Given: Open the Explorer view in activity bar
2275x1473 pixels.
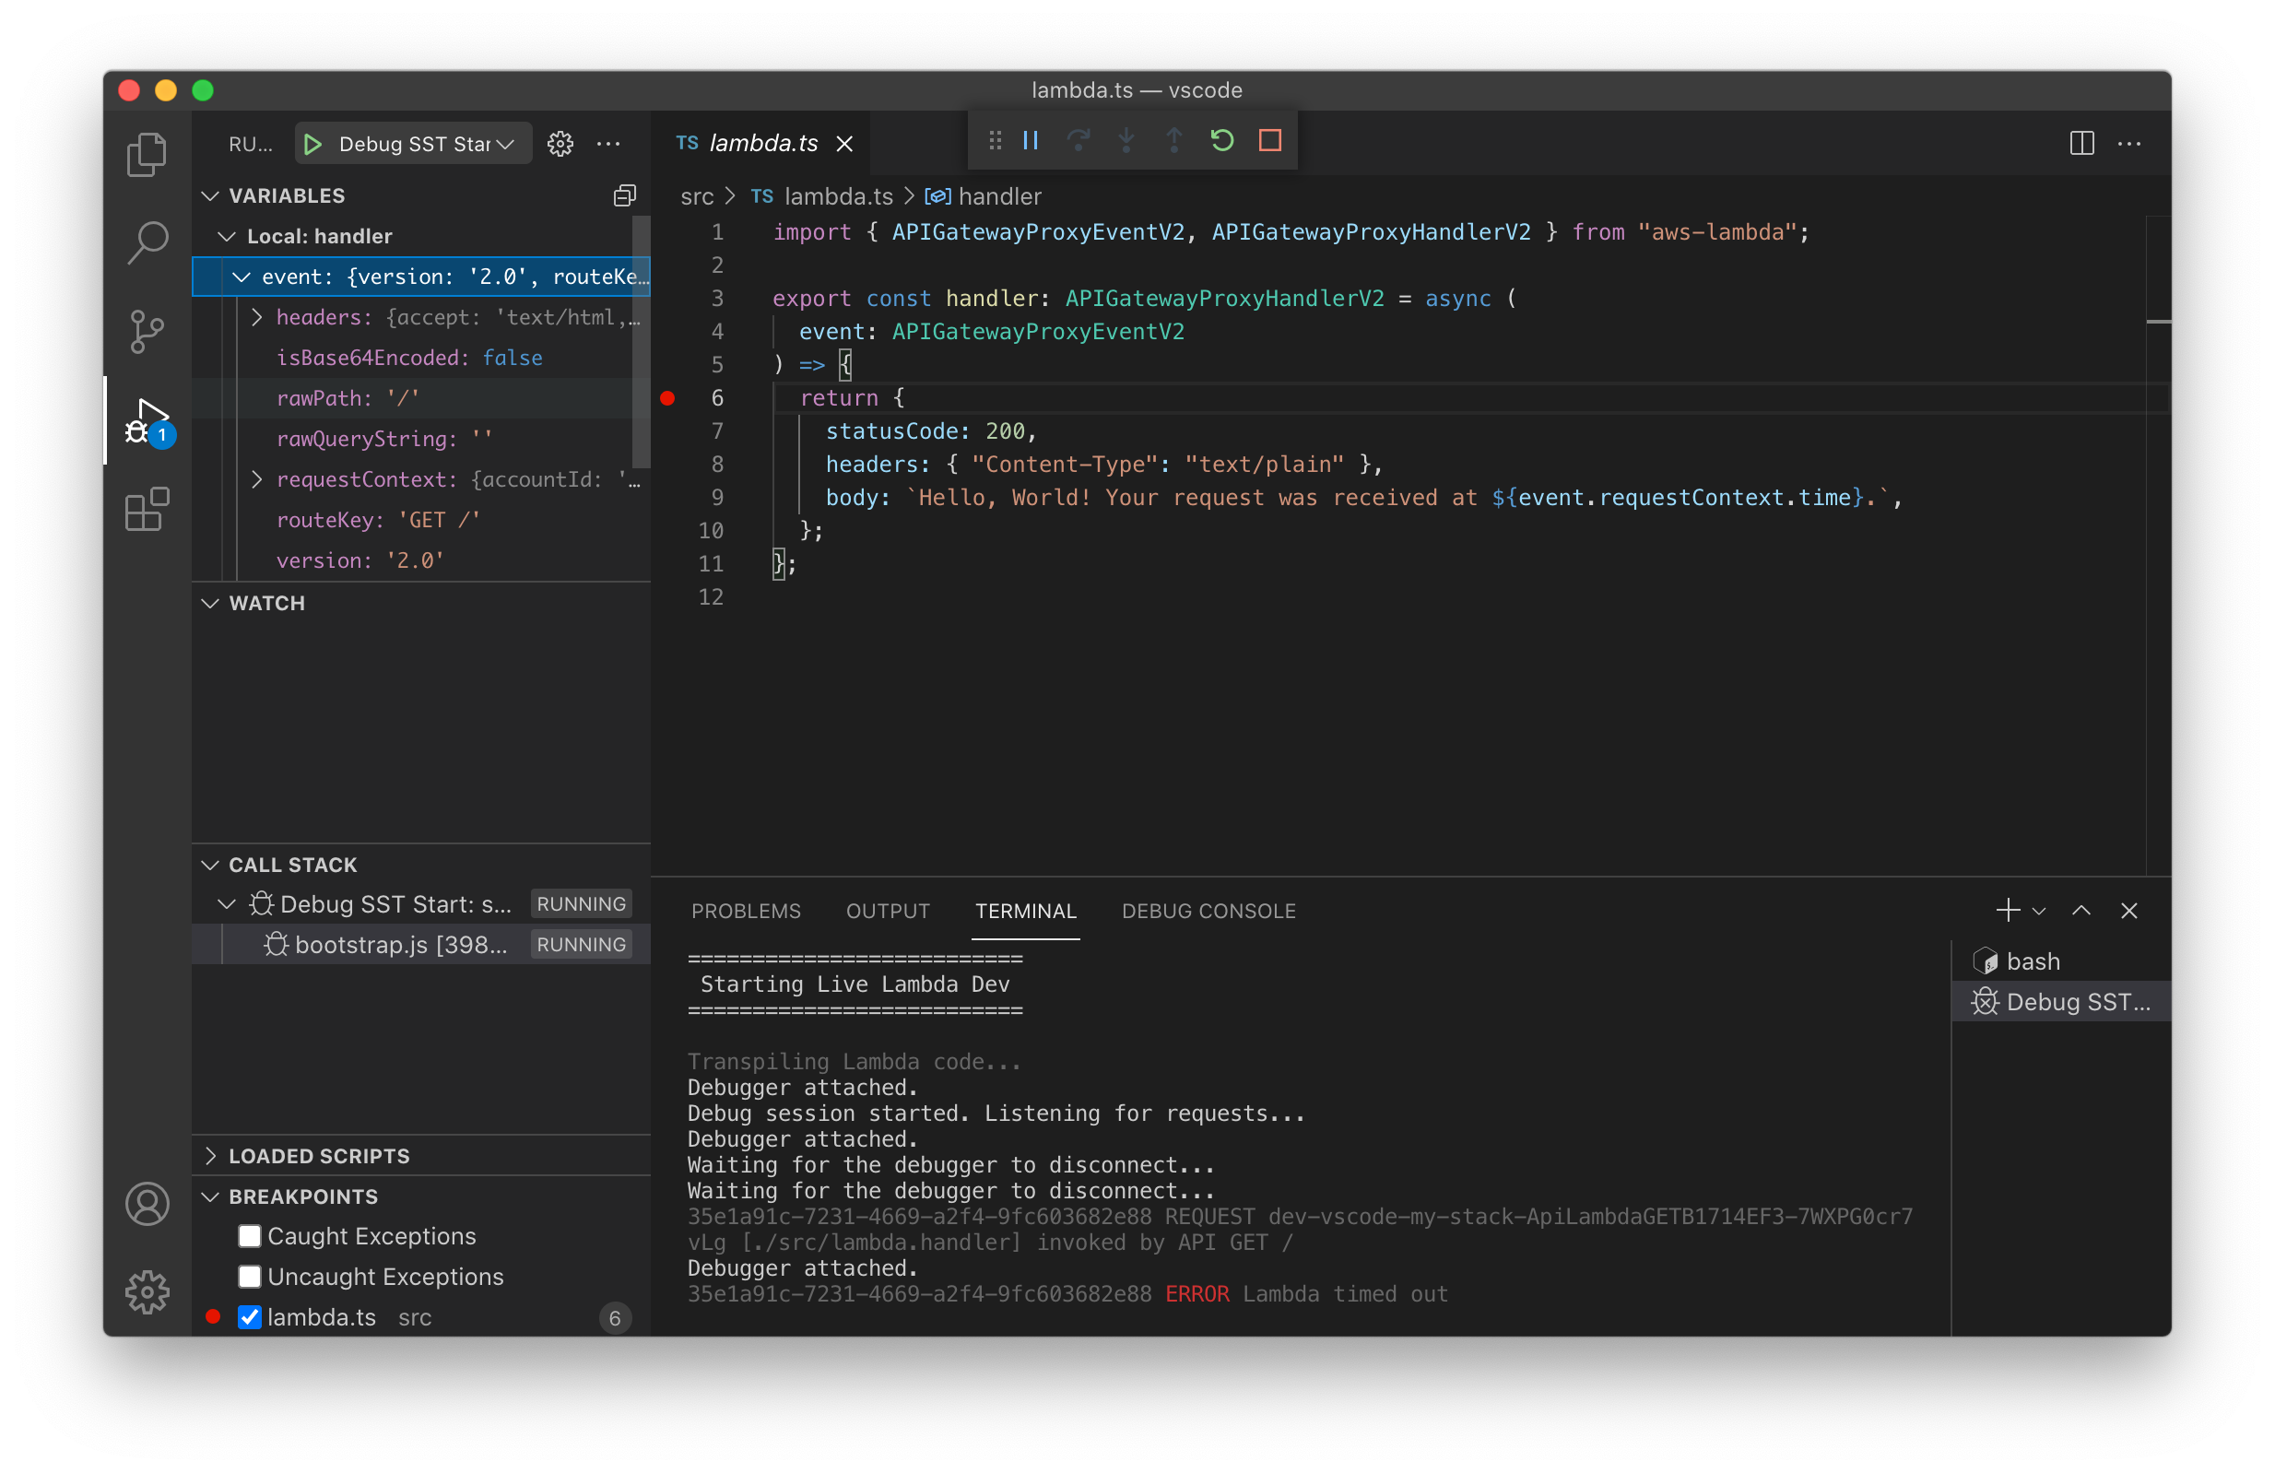Looking at the screenshot, I should pyautogui.click(x=147, y=154).
